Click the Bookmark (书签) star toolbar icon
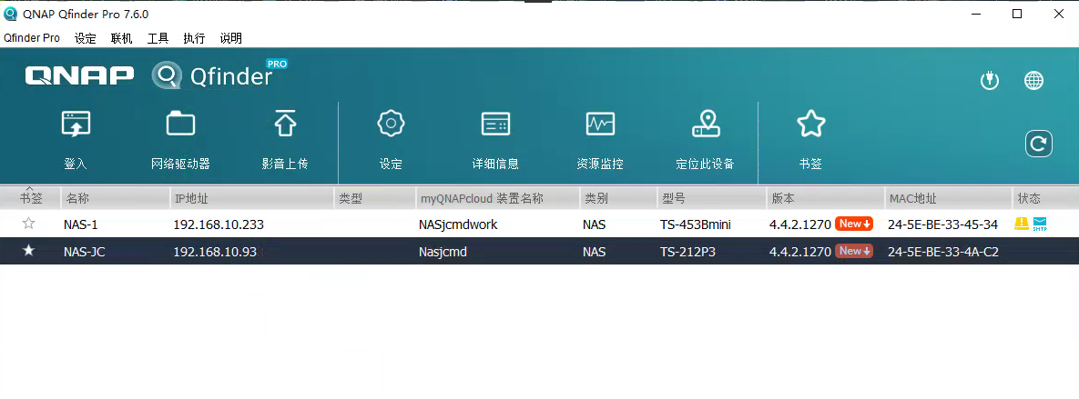Image resolution: width=1079 pixels, height=399 pixels. click(810, 124)
